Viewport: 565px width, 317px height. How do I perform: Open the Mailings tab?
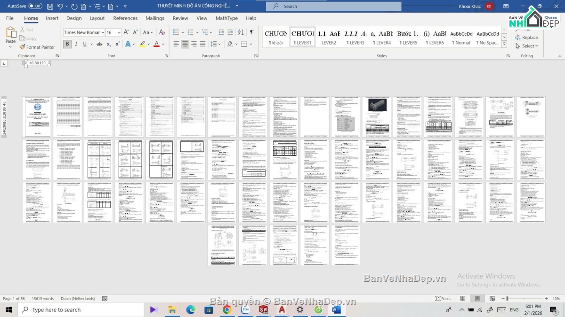155,18
